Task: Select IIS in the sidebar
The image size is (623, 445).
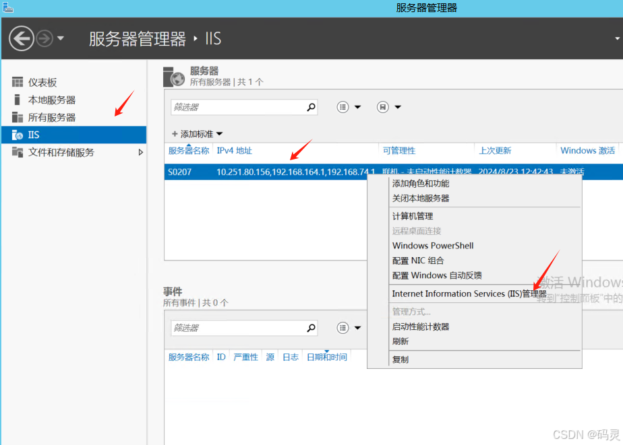Action: pos(74,135)
